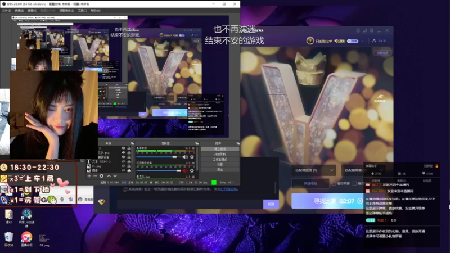Click 退出 in the OBS controls
Image resolution: width=450 pixels, height=253 pixels.
220,170
